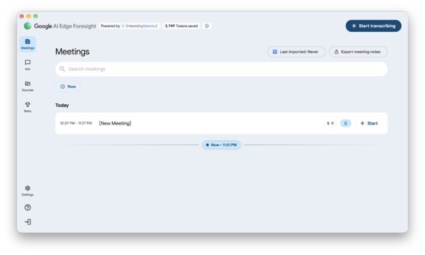
Task: Click the Now clock chip
Action: coord(68,87)
